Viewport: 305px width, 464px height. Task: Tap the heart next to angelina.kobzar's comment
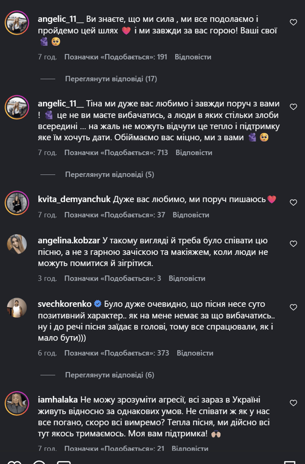pyautogui.click(x=293, y=244)
